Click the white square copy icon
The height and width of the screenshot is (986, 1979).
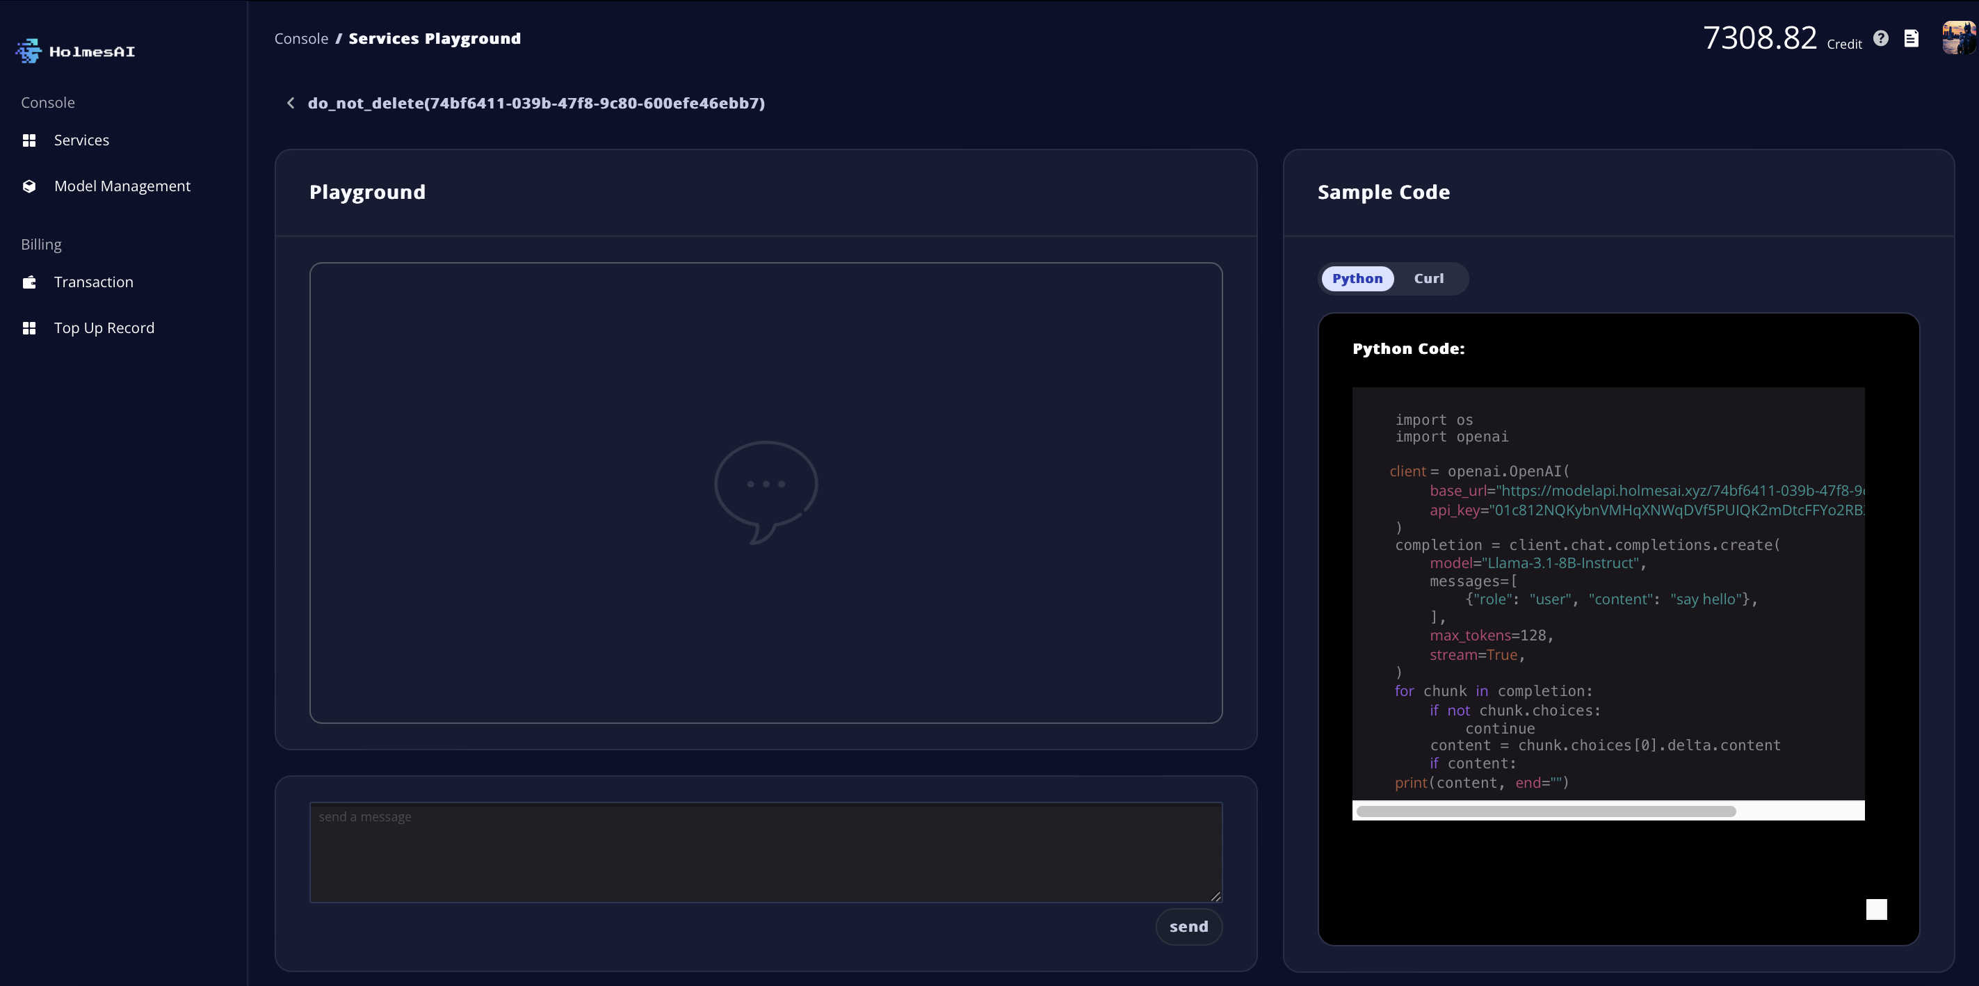(1876, 909)
